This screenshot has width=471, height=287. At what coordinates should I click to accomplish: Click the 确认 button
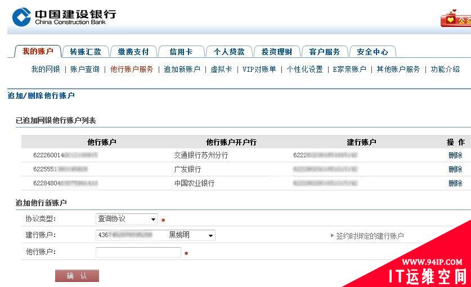coord(77,276)
